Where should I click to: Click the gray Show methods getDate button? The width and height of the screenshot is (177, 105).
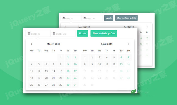[x=126, y=18]
